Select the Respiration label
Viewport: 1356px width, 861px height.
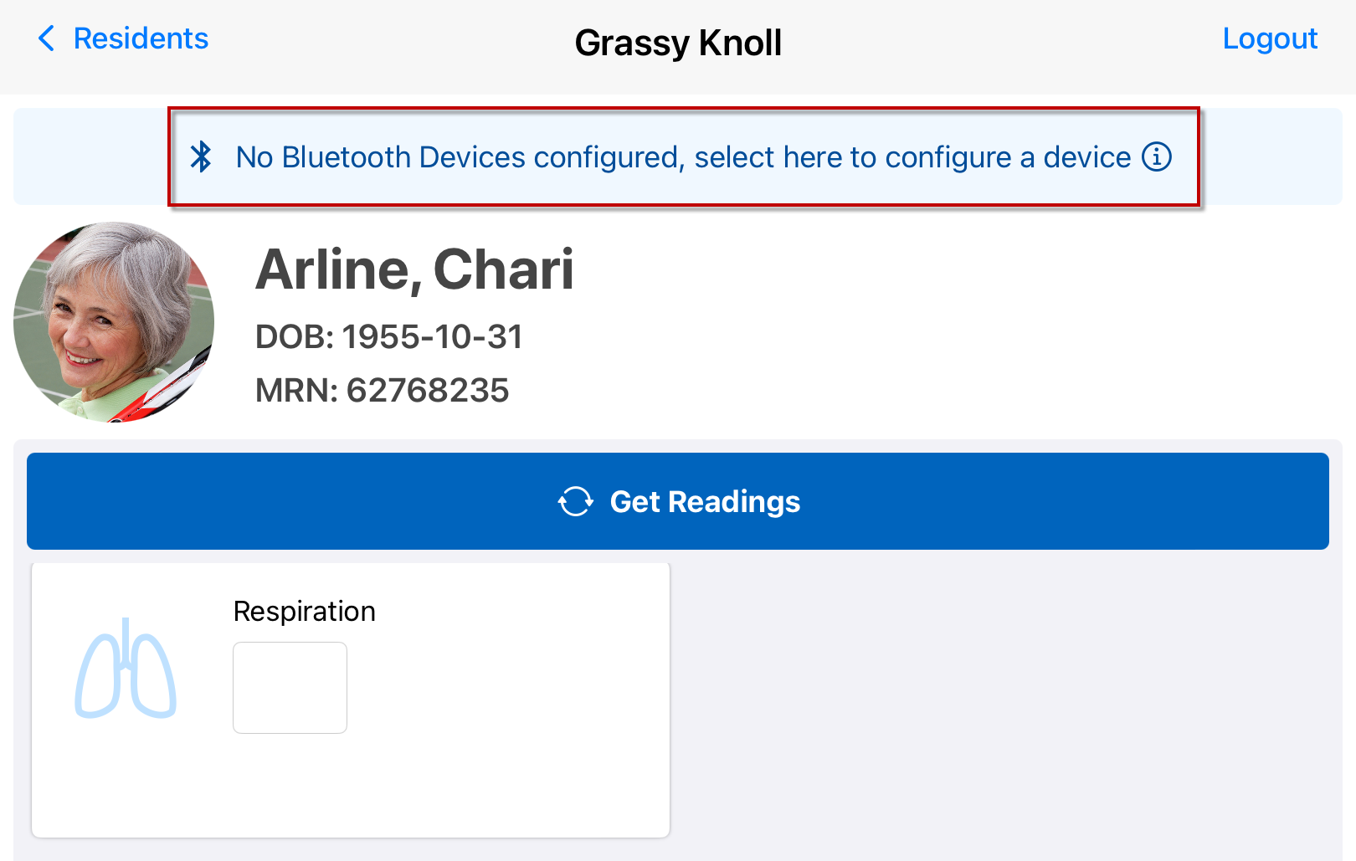[x=304, y=611]
